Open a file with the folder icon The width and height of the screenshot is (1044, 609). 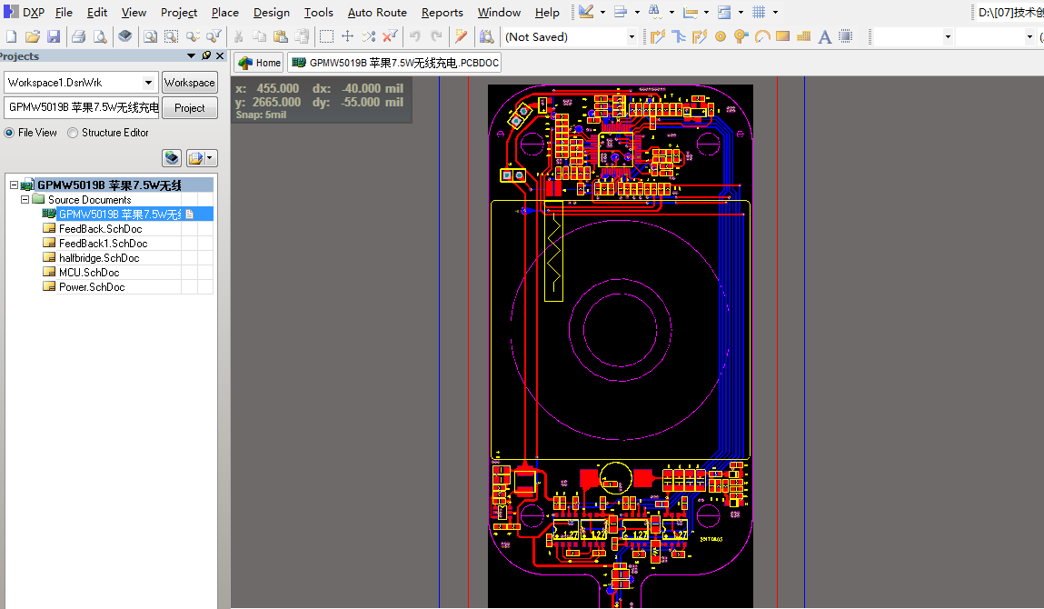tap(33, 36)
